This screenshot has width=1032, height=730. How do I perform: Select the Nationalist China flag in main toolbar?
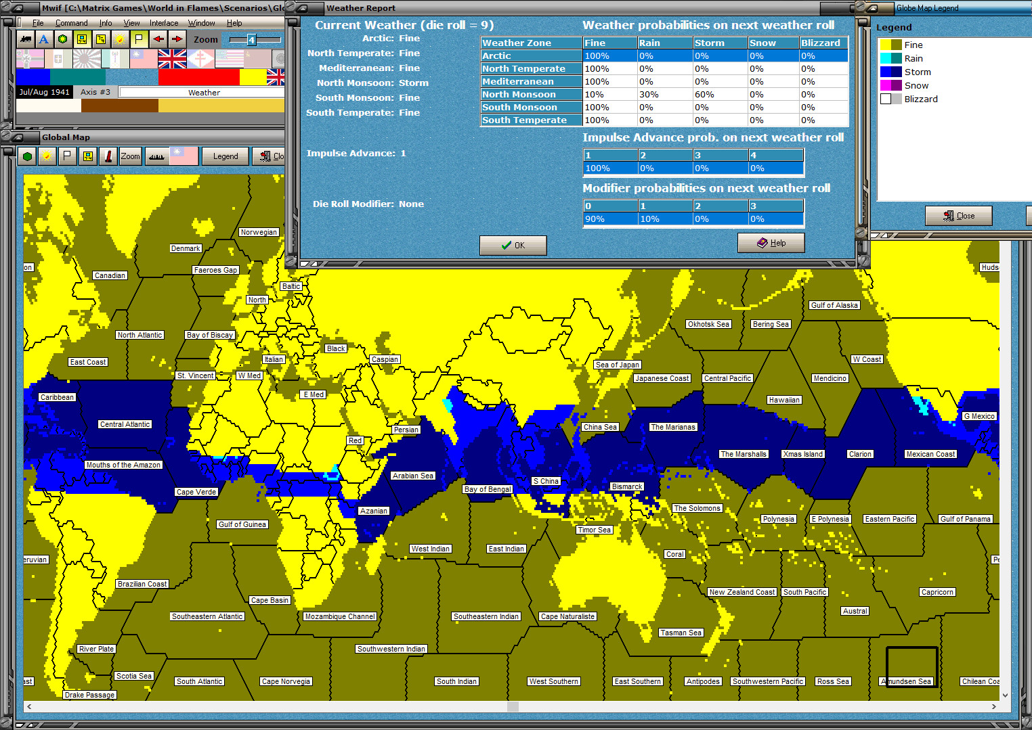point(143,59)
